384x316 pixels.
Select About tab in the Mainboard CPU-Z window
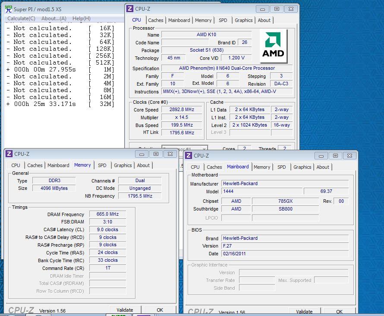click(x=323, y=167)
